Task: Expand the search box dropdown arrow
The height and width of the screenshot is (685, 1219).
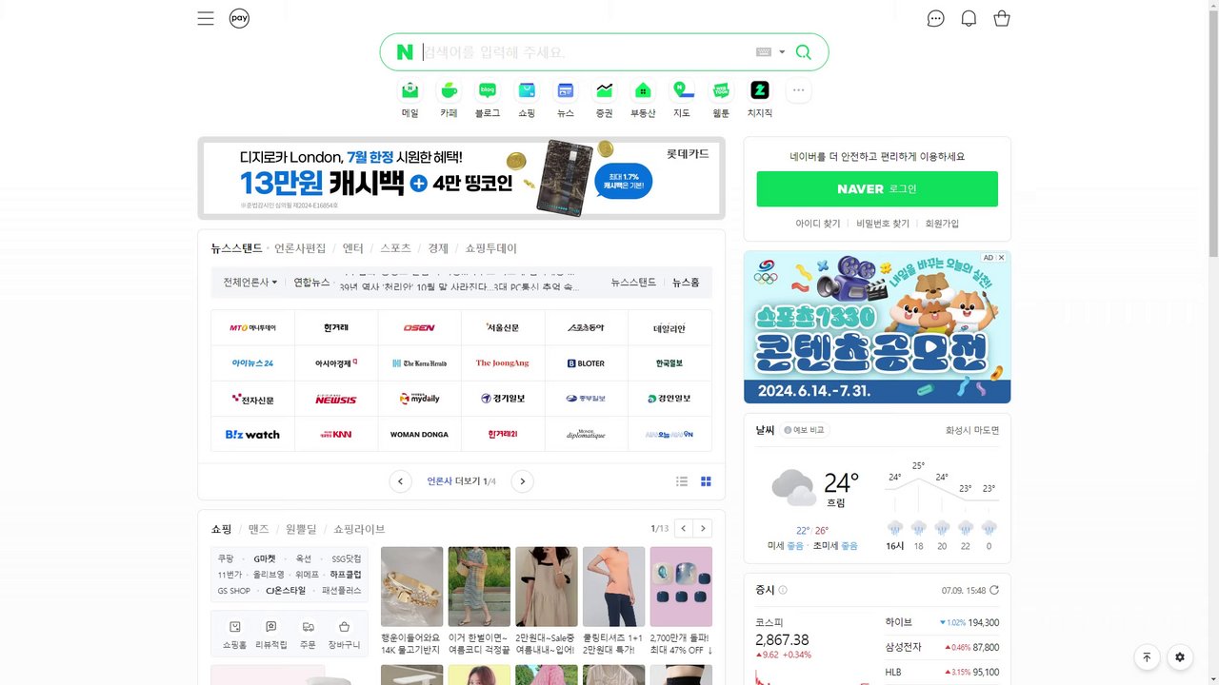Action: [x=782, y=52]
